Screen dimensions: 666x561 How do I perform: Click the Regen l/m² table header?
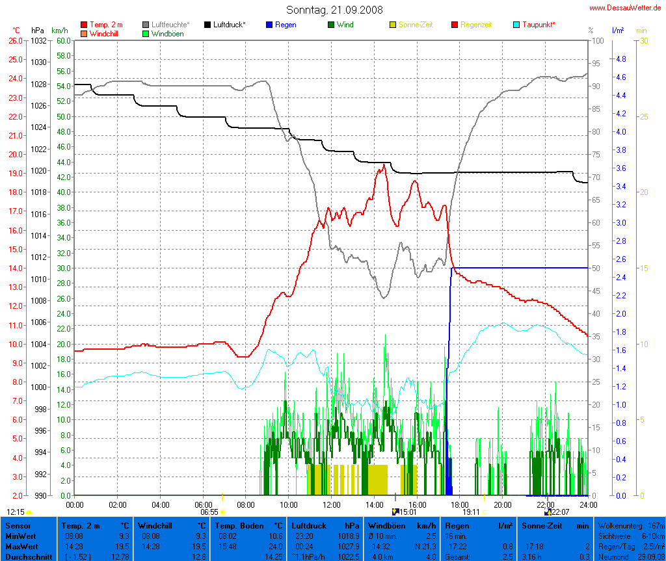478,525
